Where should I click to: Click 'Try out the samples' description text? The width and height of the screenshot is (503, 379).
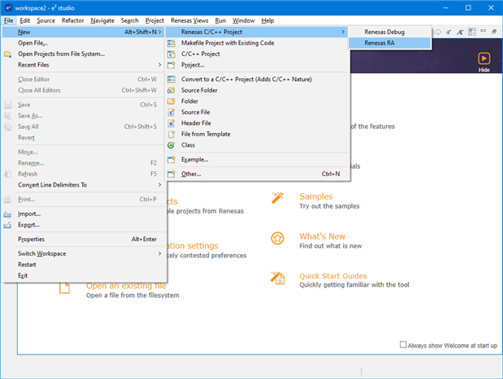pos(329,206)
